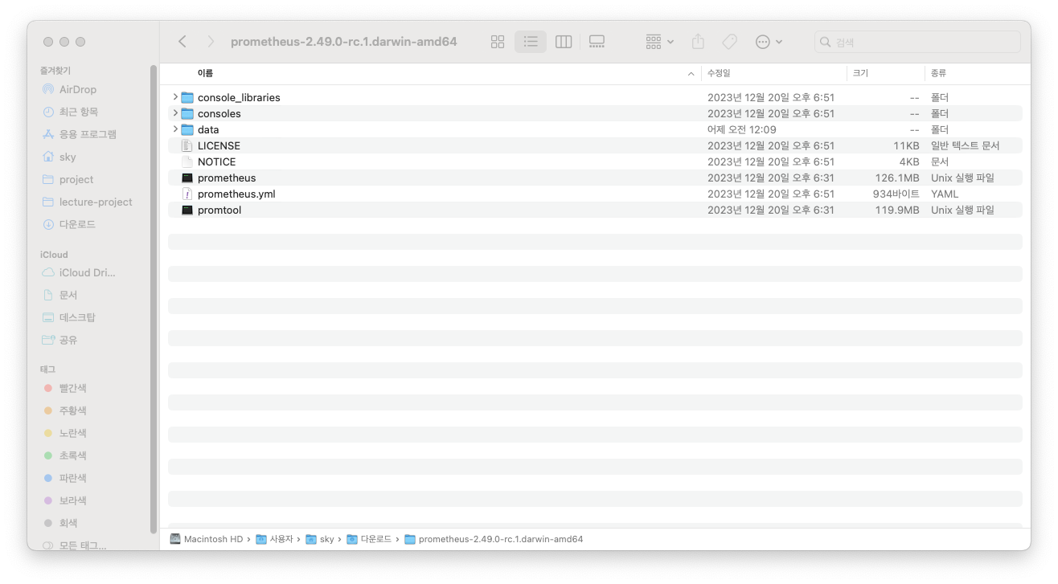Click 사용자 in the path bar
The image size is (1058, 584).
coord(274,539)
